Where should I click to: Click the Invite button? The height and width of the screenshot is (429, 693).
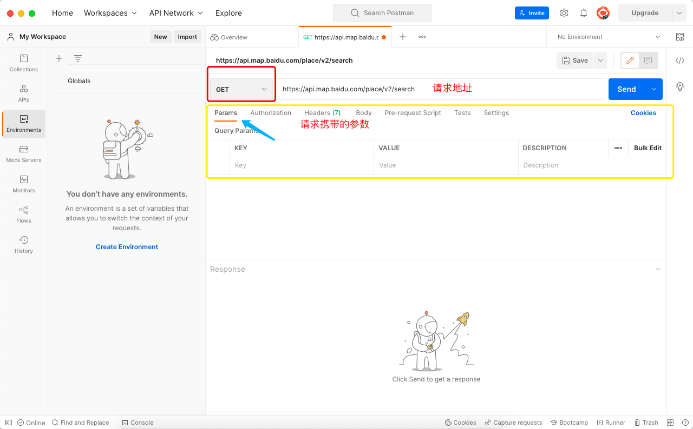point(532,13)
